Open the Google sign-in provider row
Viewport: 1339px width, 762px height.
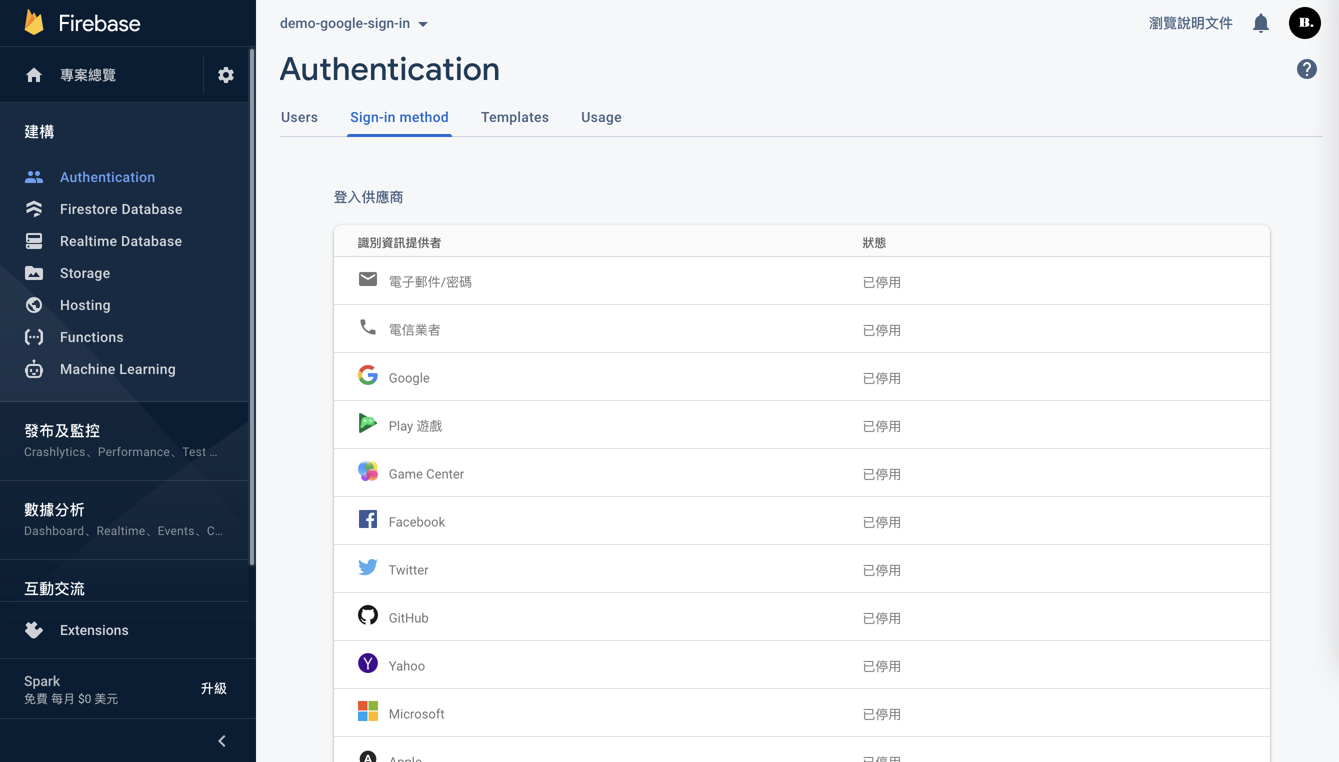pyautogui.click(x=801, y=377)
